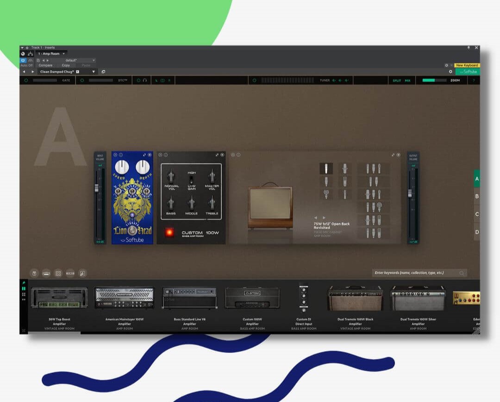Expand the default preset dropdown

(x=93, y=60)
